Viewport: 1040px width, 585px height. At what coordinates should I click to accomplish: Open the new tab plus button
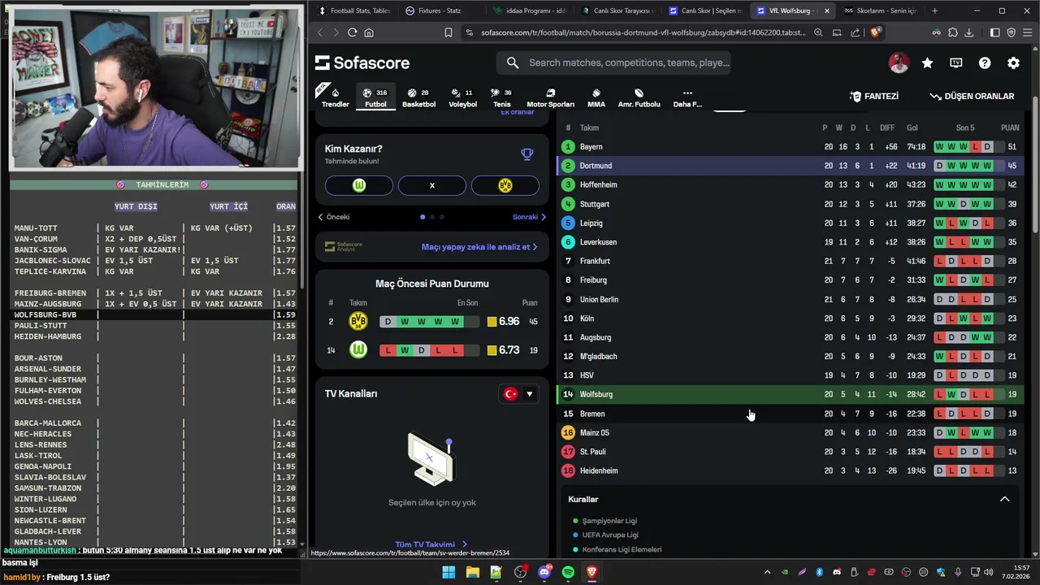(x=934, y=11)
